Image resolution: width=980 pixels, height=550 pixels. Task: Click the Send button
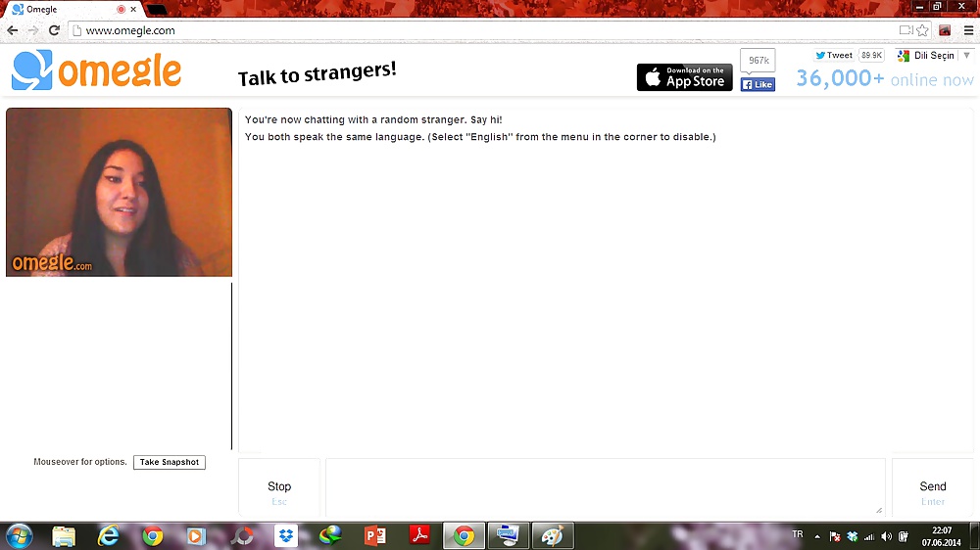[933, 487]
